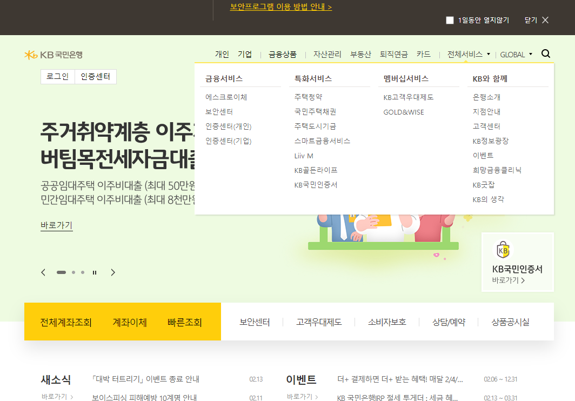575x401 pixels.
Task: Open 더+ 결제하면 더+ 받는 혜택 event
Action: pos(400,379)
